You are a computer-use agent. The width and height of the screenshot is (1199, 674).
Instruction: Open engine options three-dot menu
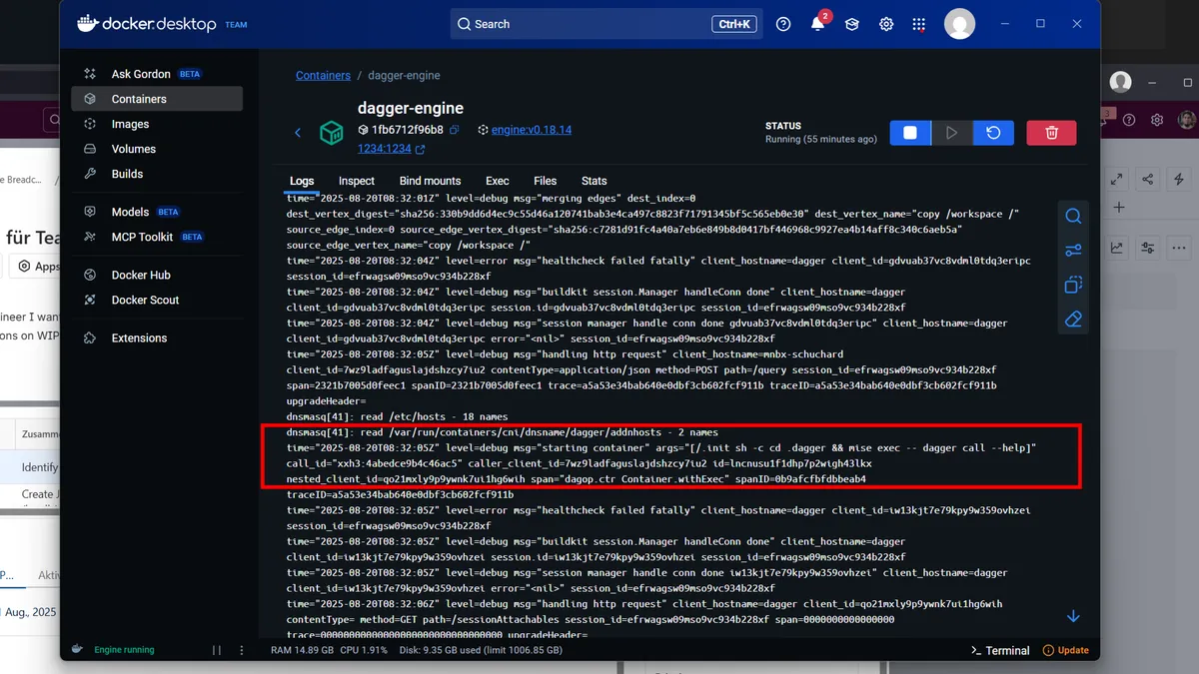point(244,650)
